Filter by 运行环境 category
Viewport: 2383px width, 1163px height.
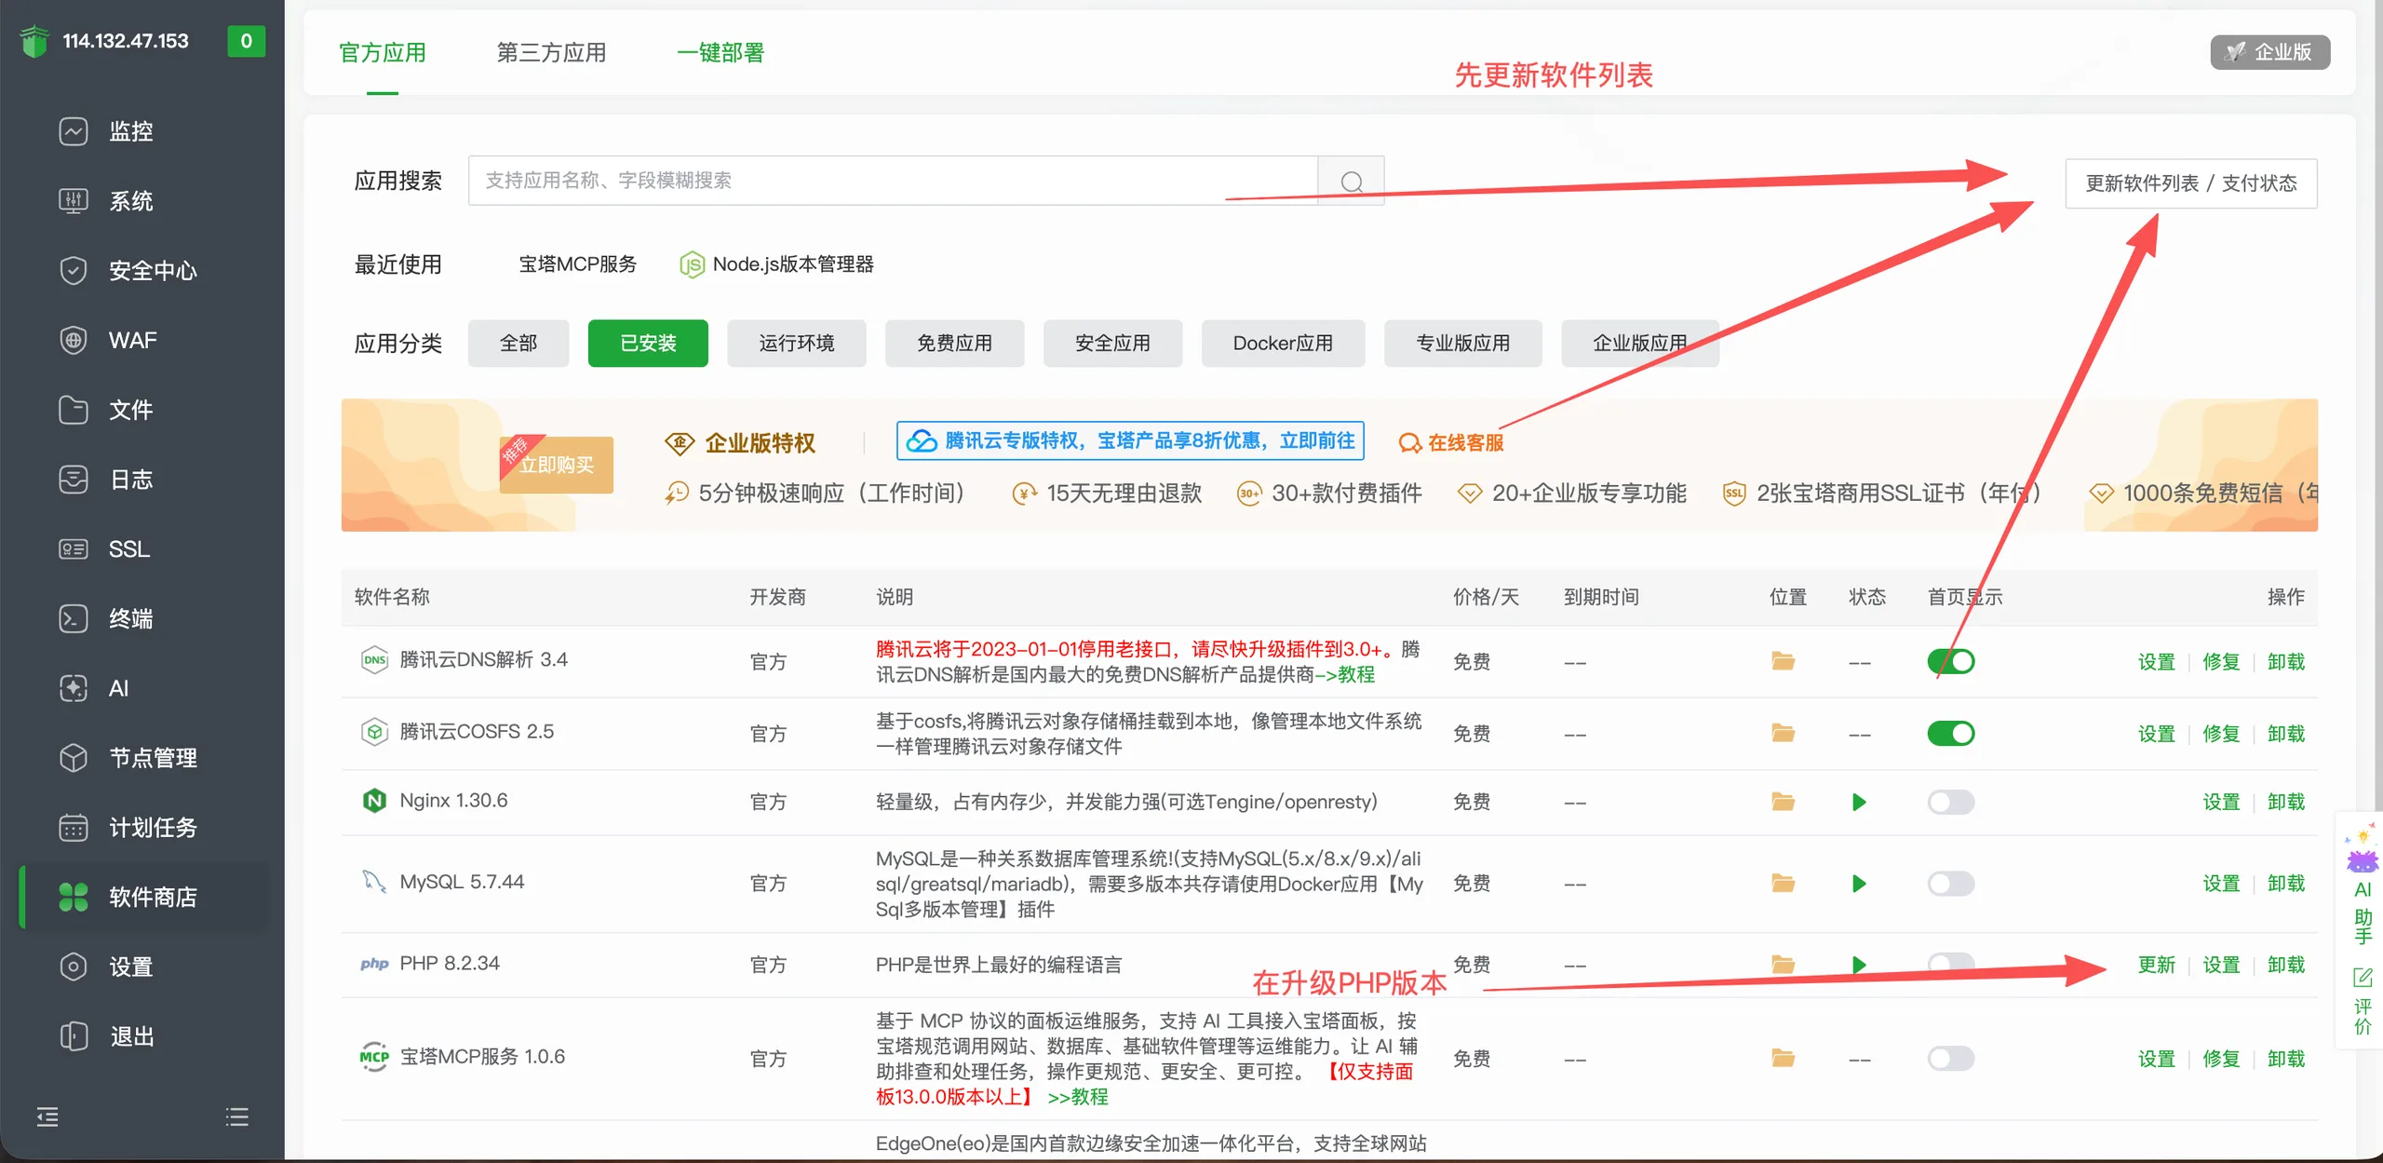[796, 344]
